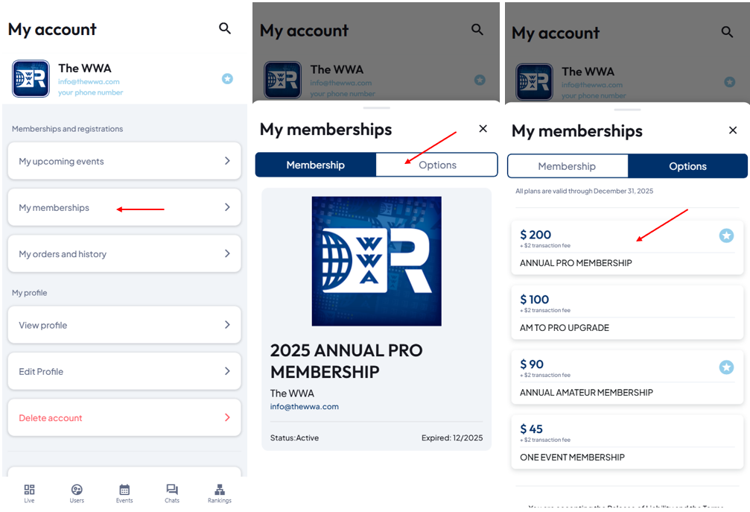Click the large WWA logo on membership card

pyautogui.click(x=376, y=261)
